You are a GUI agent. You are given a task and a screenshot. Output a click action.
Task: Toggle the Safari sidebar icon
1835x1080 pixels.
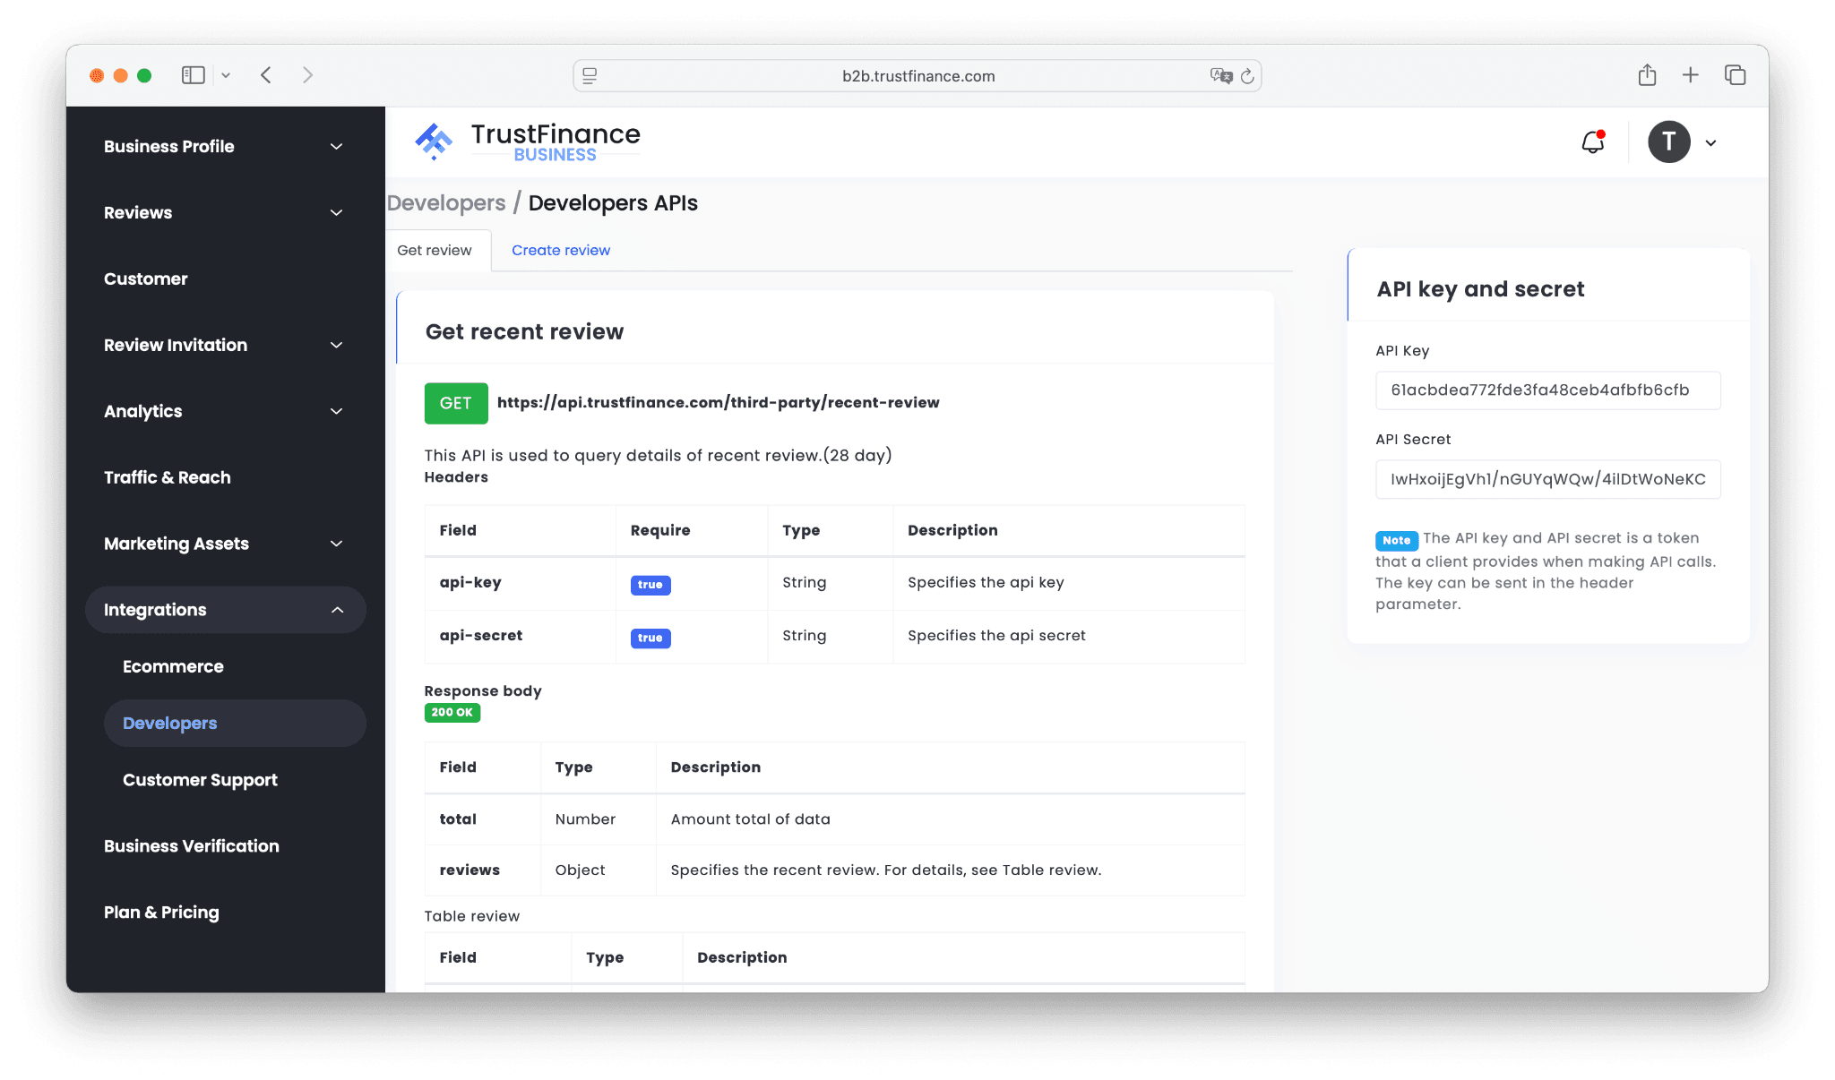point(194,75)
